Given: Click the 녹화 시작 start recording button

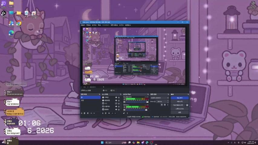Looking at the screenshot, I should point(179,101).
